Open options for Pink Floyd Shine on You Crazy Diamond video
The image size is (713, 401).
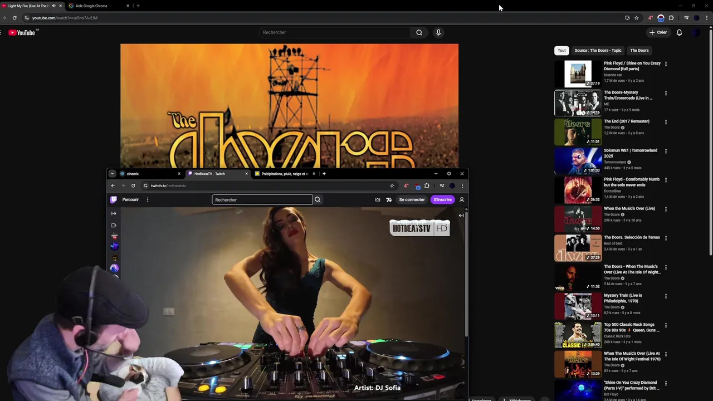pos(666,64)
